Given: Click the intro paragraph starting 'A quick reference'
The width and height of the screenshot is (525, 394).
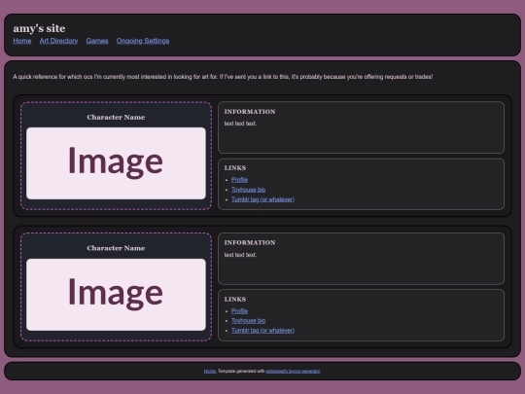Looking at the screenshot, I should point(223,77).
